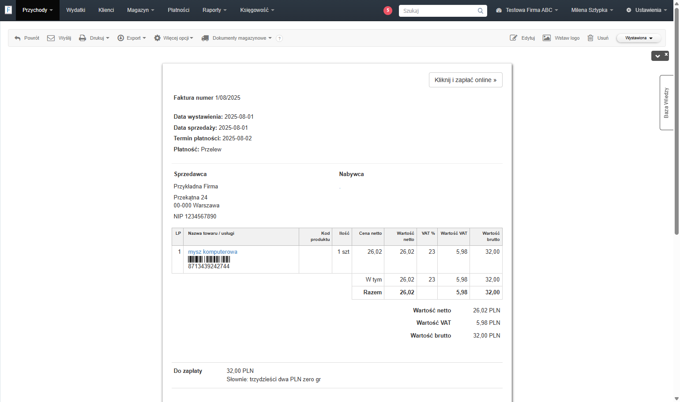The height and width of the screenshot is (402, 680).
Task: Go to the Wydatki menu item
Action: (x=76, y=10)
